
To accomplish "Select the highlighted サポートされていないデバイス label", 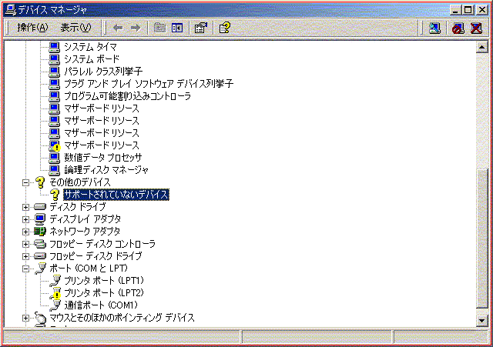I will 116,195.
